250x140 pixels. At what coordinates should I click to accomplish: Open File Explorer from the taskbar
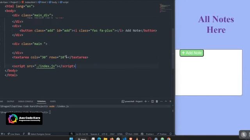(x=105, y=139)
